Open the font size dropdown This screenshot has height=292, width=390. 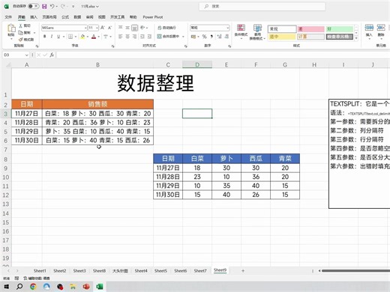(97, 28)
